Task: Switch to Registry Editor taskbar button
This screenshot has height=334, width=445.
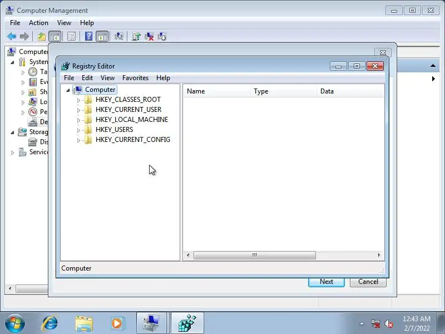Action: [x=187, y=323]
